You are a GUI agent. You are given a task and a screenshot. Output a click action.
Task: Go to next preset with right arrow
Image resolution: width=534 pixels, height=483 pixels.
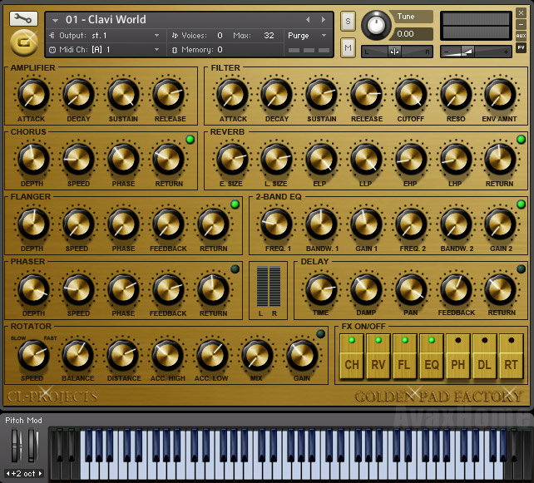324,20
